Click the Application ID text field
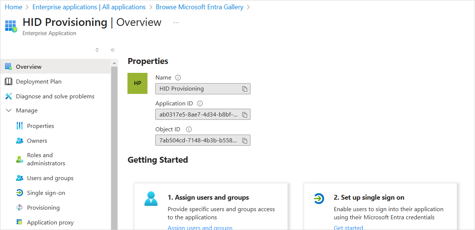Screen dimensions: 475x230 (203, 115)
